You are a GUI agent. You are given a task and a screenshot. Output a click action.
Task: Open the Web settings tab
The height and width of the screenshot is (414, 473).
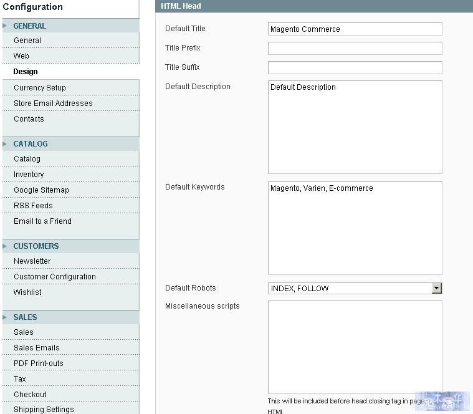70,56
